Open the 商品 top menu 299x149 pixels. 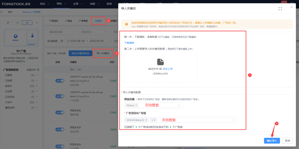coord(45,4)
